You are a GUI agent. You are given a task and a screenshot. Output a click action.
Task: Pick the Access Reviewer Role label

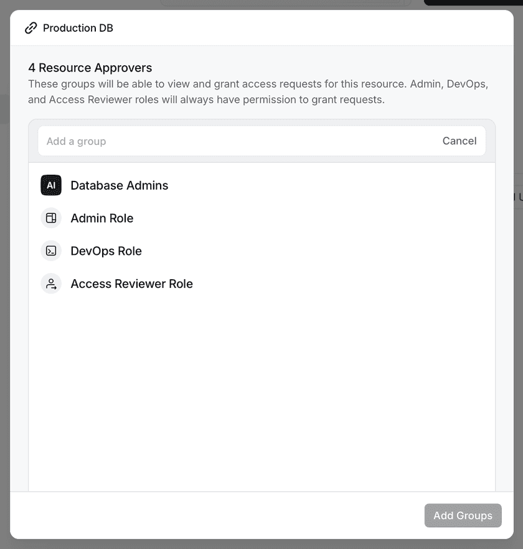tap(131, 284)
